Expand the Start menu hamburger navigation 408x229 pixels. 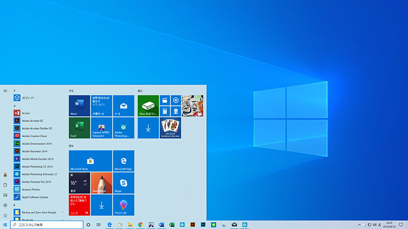5,91
